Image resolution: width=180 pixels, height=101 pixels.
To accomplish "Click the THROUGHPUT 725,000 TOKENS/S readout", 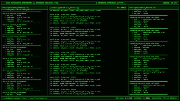I will (x=165, y=98).
